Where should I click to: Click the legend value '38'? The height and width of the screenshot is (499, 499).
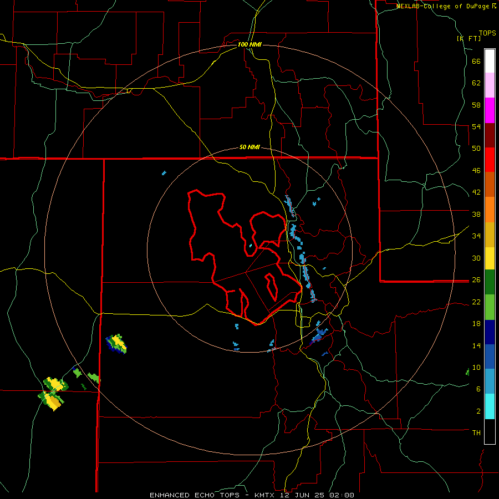click(x=476, y=214)
